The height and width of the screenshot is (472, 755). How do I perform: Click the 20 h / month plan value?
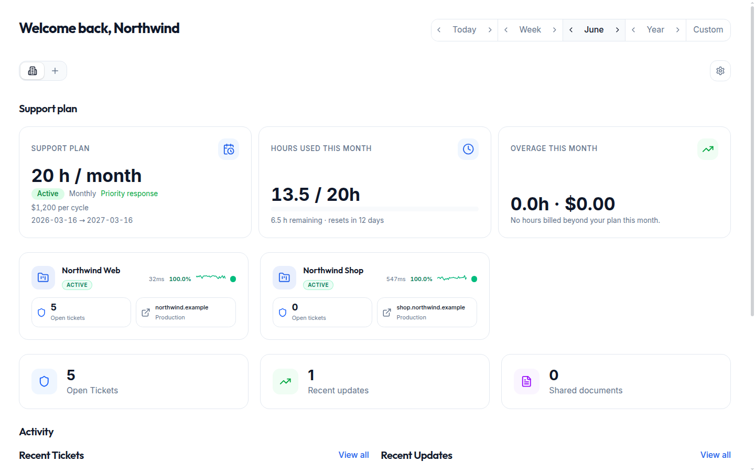tap(87, 176)
